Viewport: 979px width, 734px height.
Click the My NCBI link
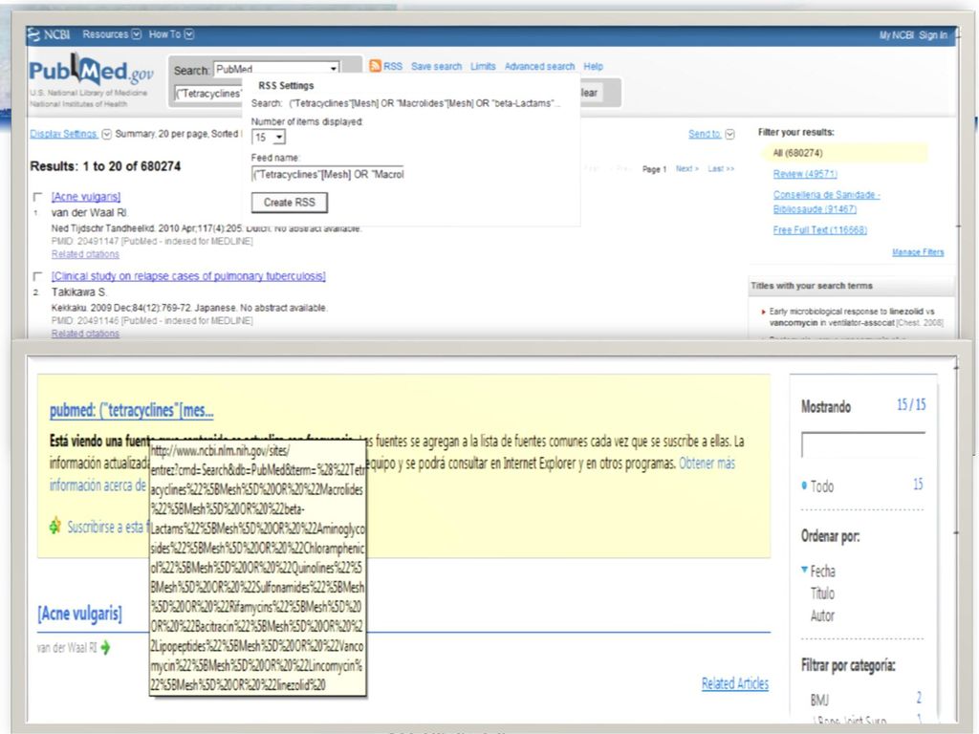897,35
